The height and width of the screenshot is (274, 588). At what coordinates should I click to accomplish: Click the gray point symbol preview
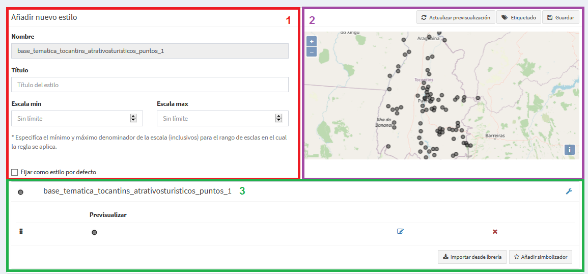point(95,233)
